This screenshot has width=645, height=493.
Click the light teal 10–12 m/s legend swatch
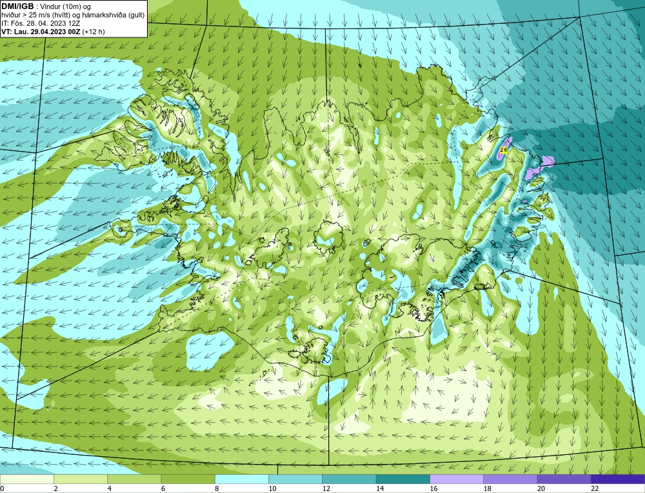(x=295, y=479)
